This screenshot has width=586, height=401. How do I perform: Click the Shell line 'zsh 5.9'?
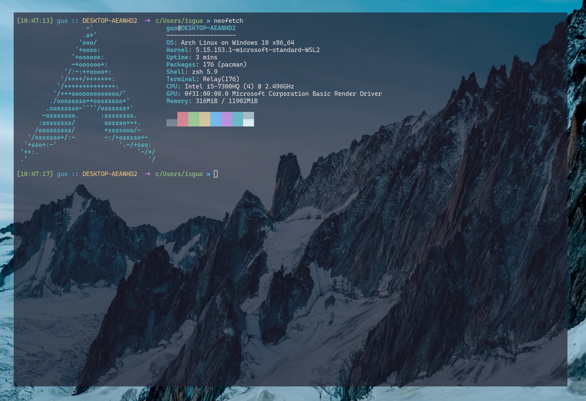[x=192, y=72]
